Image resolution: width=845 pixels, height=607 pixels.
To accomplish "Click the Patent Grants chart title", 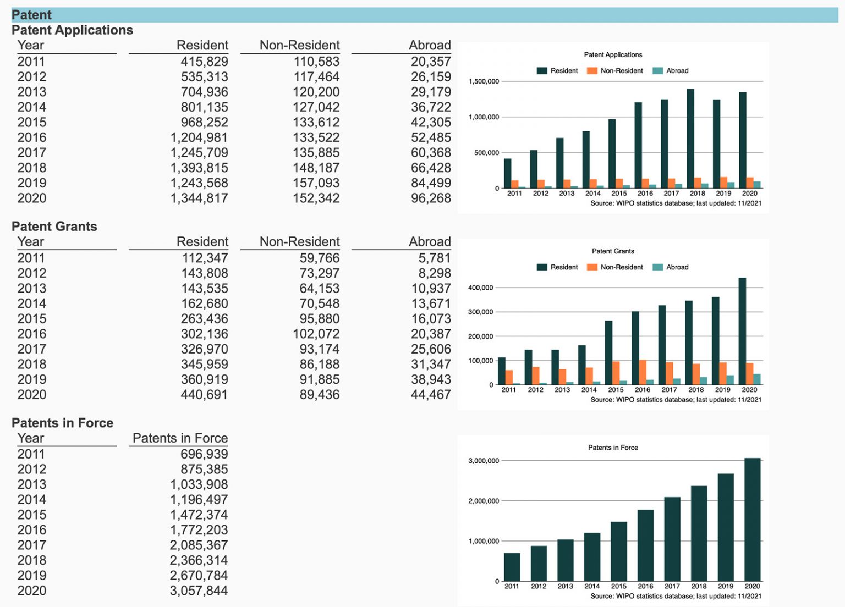I will 613,251.
